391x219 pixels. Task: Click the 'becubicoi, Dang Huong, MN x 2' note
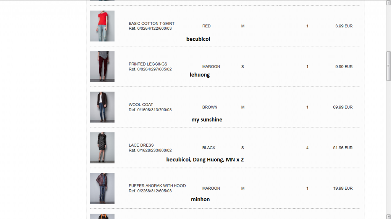pos(205,160)
